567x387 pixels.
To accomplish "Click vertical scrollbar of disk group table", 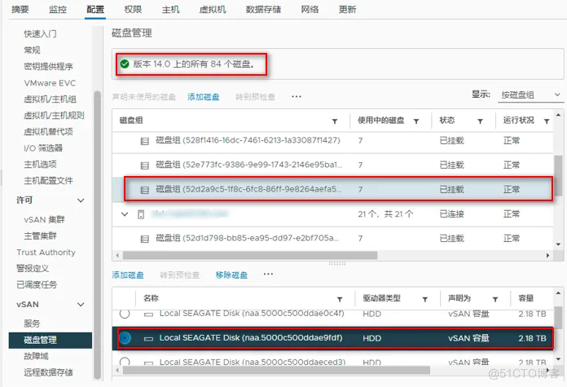I will tap(558, 175).
